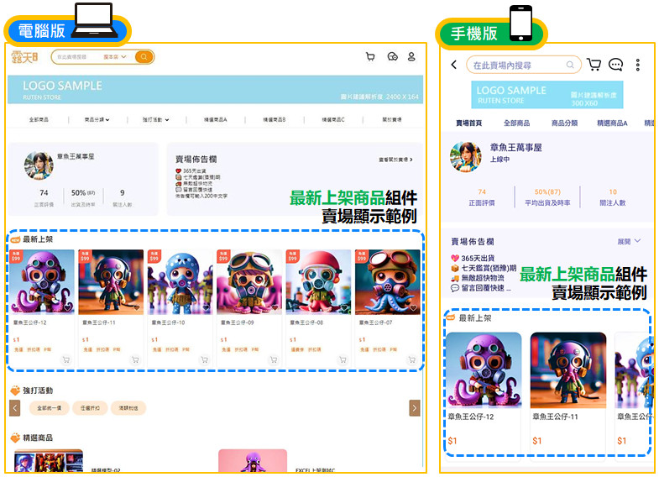This screenshot has height=477, width=659.
Task: Click the desktop search magnifier button
Action: point(144,57)
